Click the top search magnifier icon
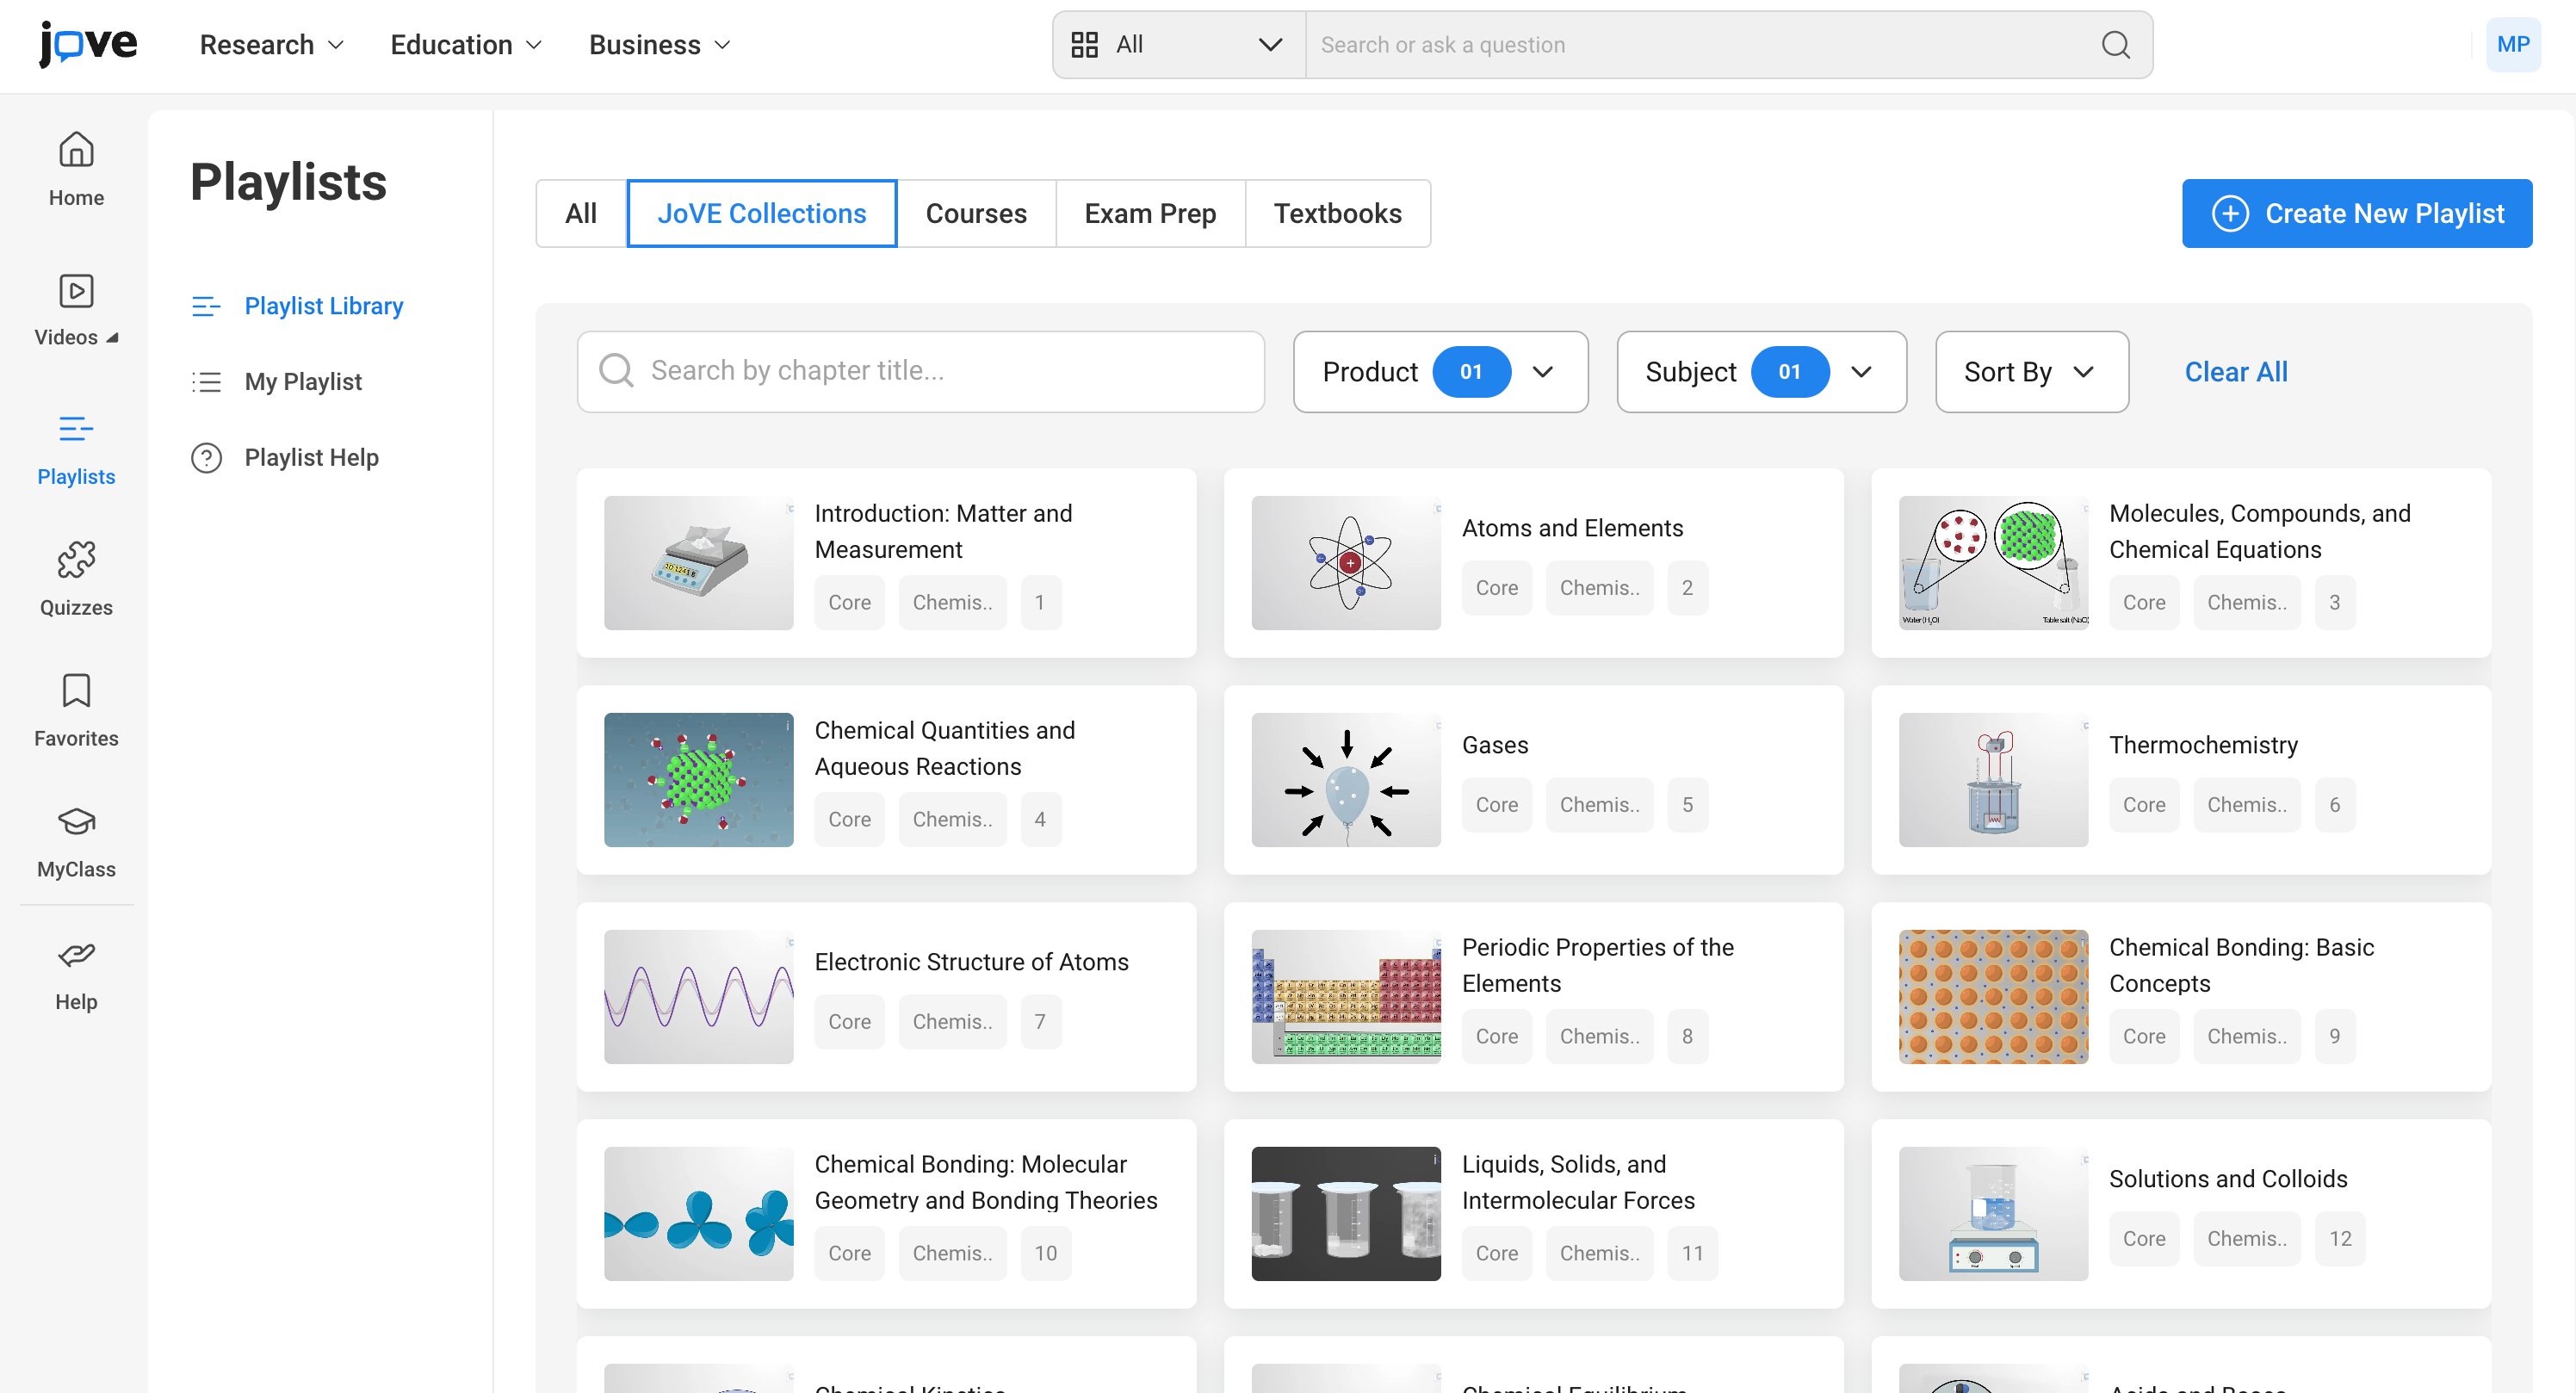Screen dimensions: 2576x1393 click(2115, 45)
